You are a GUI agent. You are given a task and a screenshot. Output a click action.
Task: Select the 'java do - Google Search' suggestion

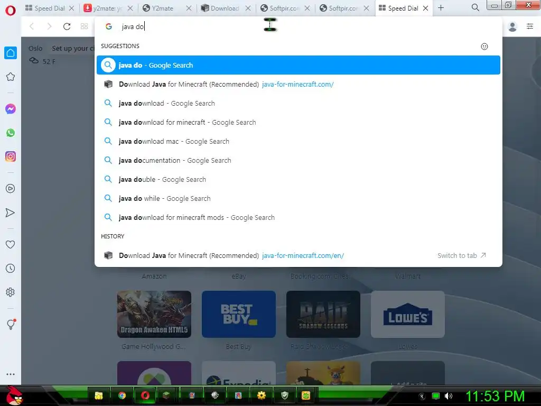pyautogui.click(x=299, y=65)
